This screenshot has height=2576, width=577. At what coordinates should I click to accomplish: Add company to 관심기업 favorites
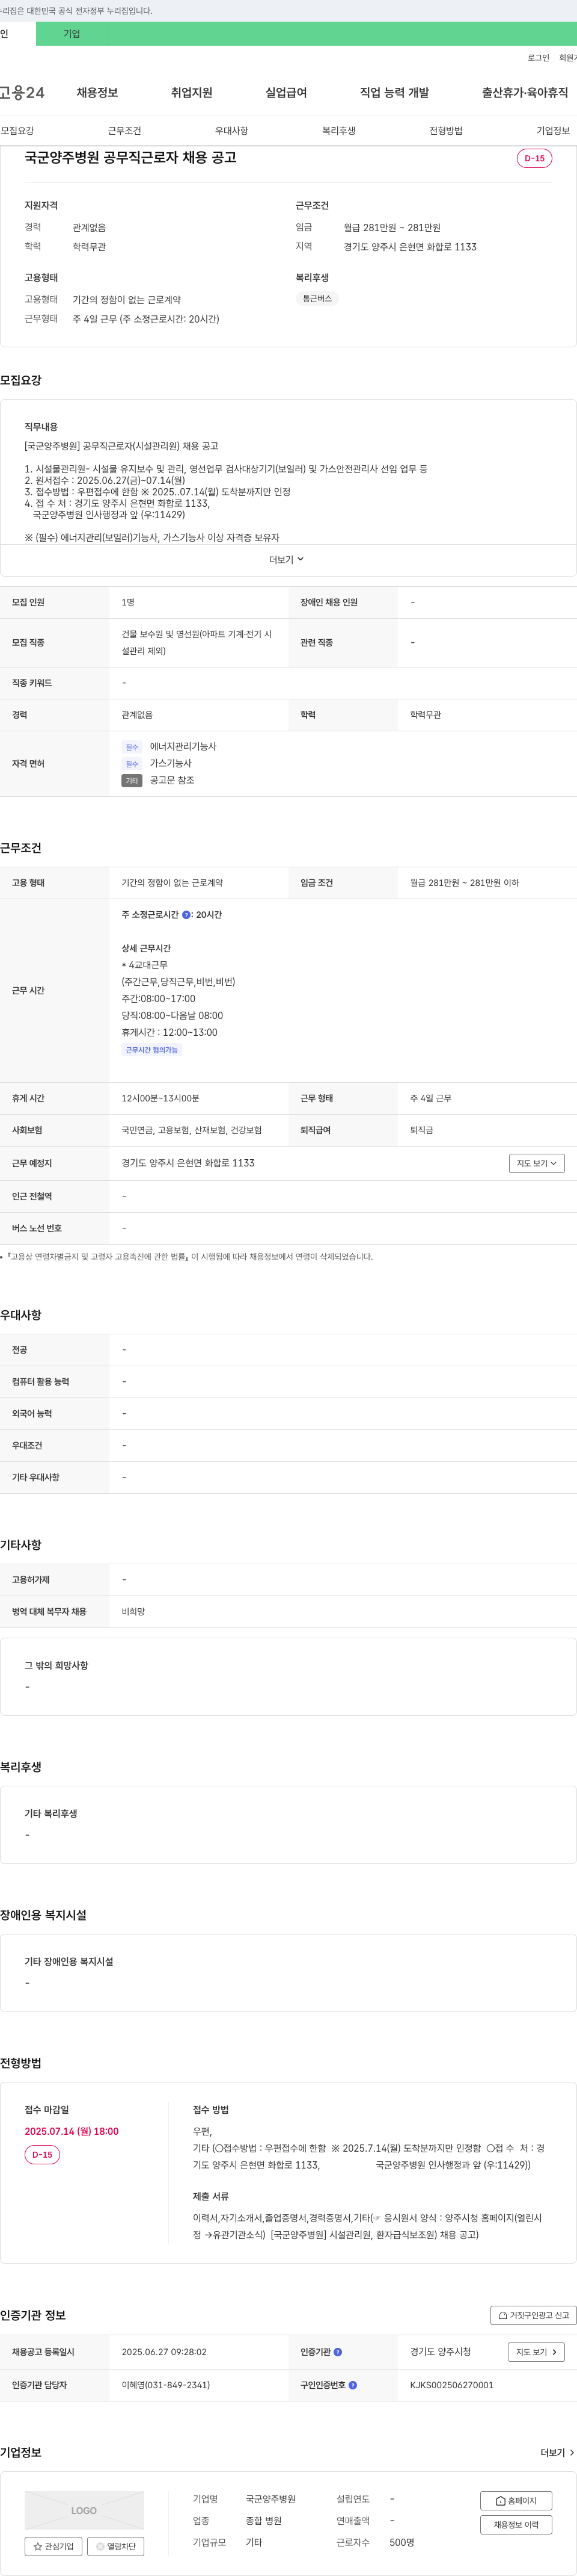tap(53, 2546)
